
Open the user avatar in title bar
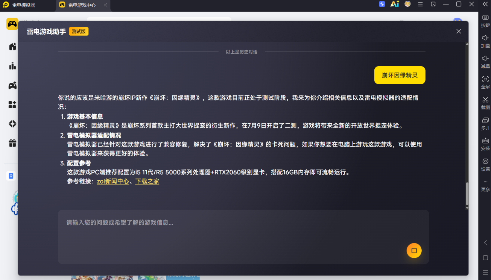[407, 4]
